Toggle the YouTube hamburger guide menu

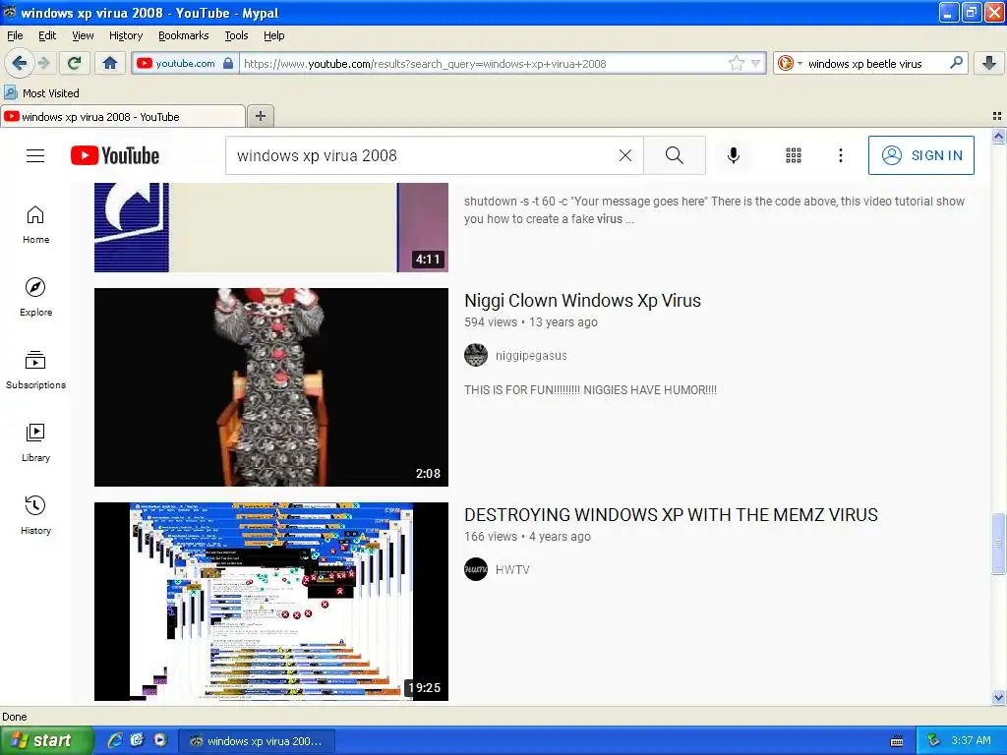tap(35, 155)
